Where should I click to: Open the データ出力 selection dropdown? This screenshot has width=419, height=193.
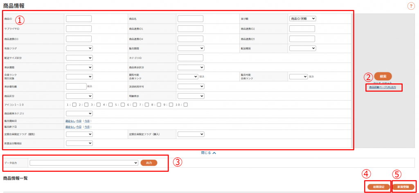click(84, 163)
